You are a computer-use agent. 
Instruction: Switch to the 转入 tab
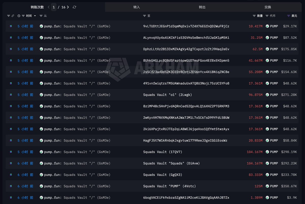point(137,7)
